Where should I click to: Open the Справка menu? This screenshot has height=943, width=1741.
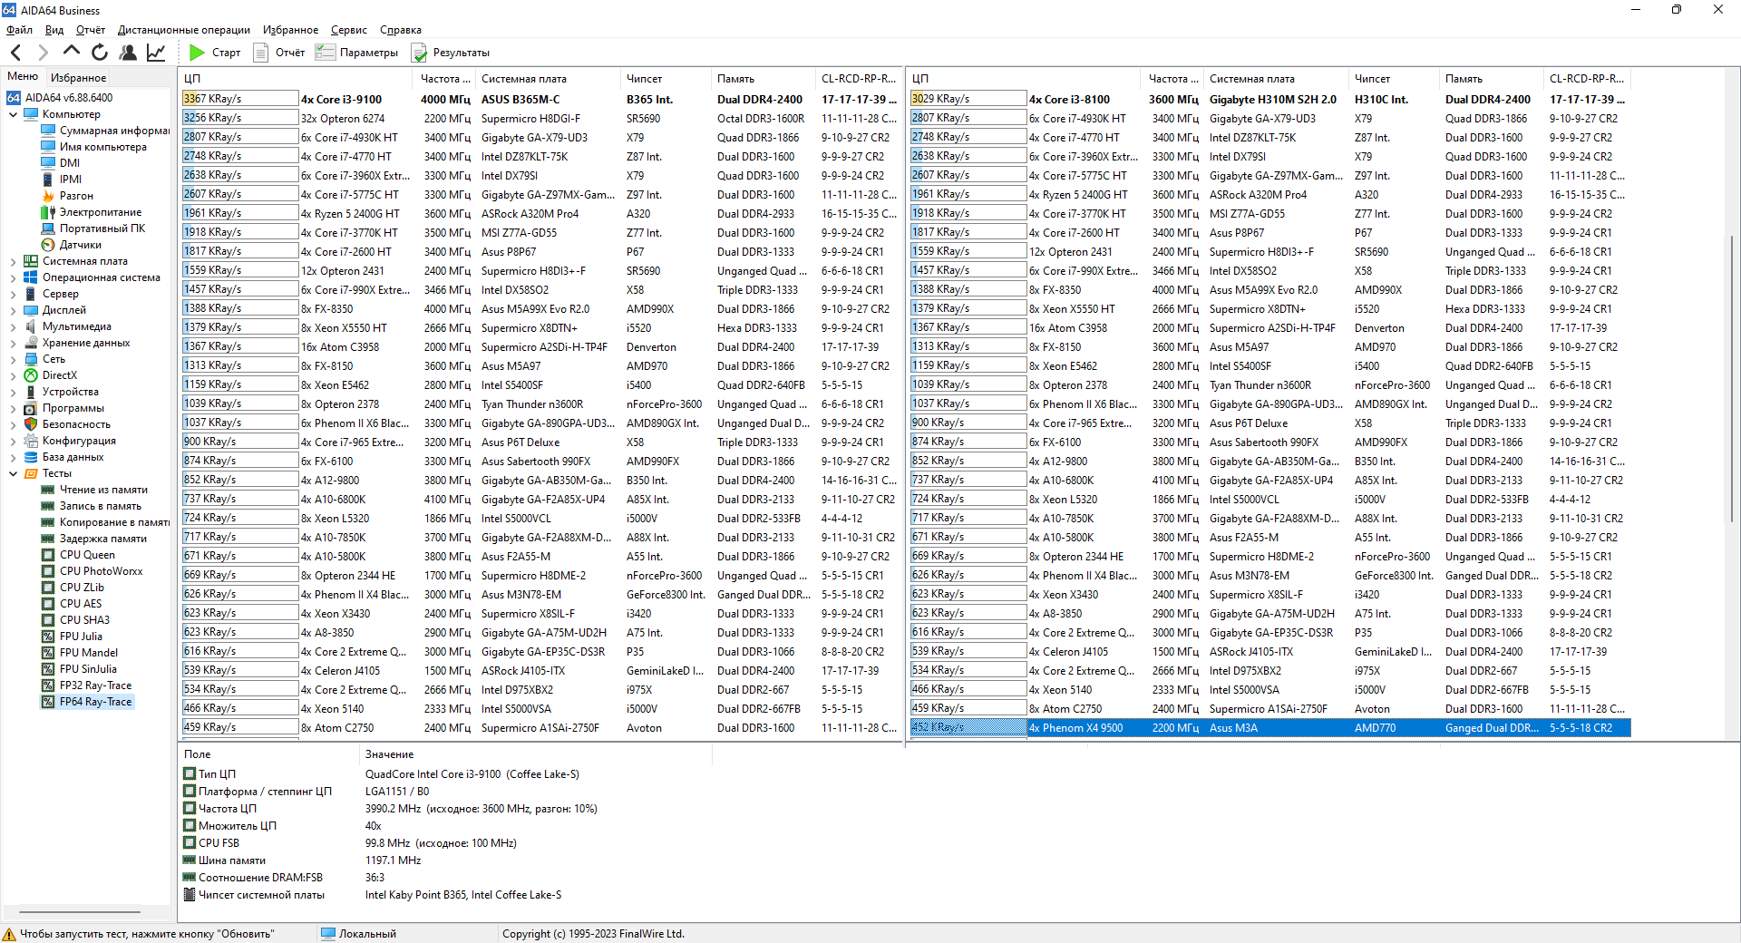pos(401,30)
